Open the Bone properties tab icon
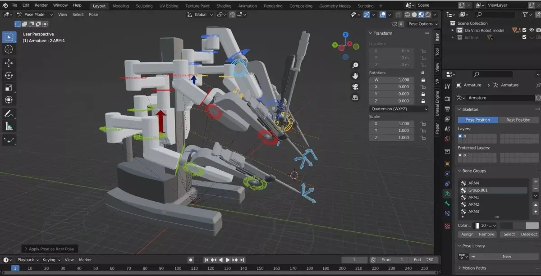The height and width of the screenshot is (276, 541). pyautogui.click(x=447, y=204)
